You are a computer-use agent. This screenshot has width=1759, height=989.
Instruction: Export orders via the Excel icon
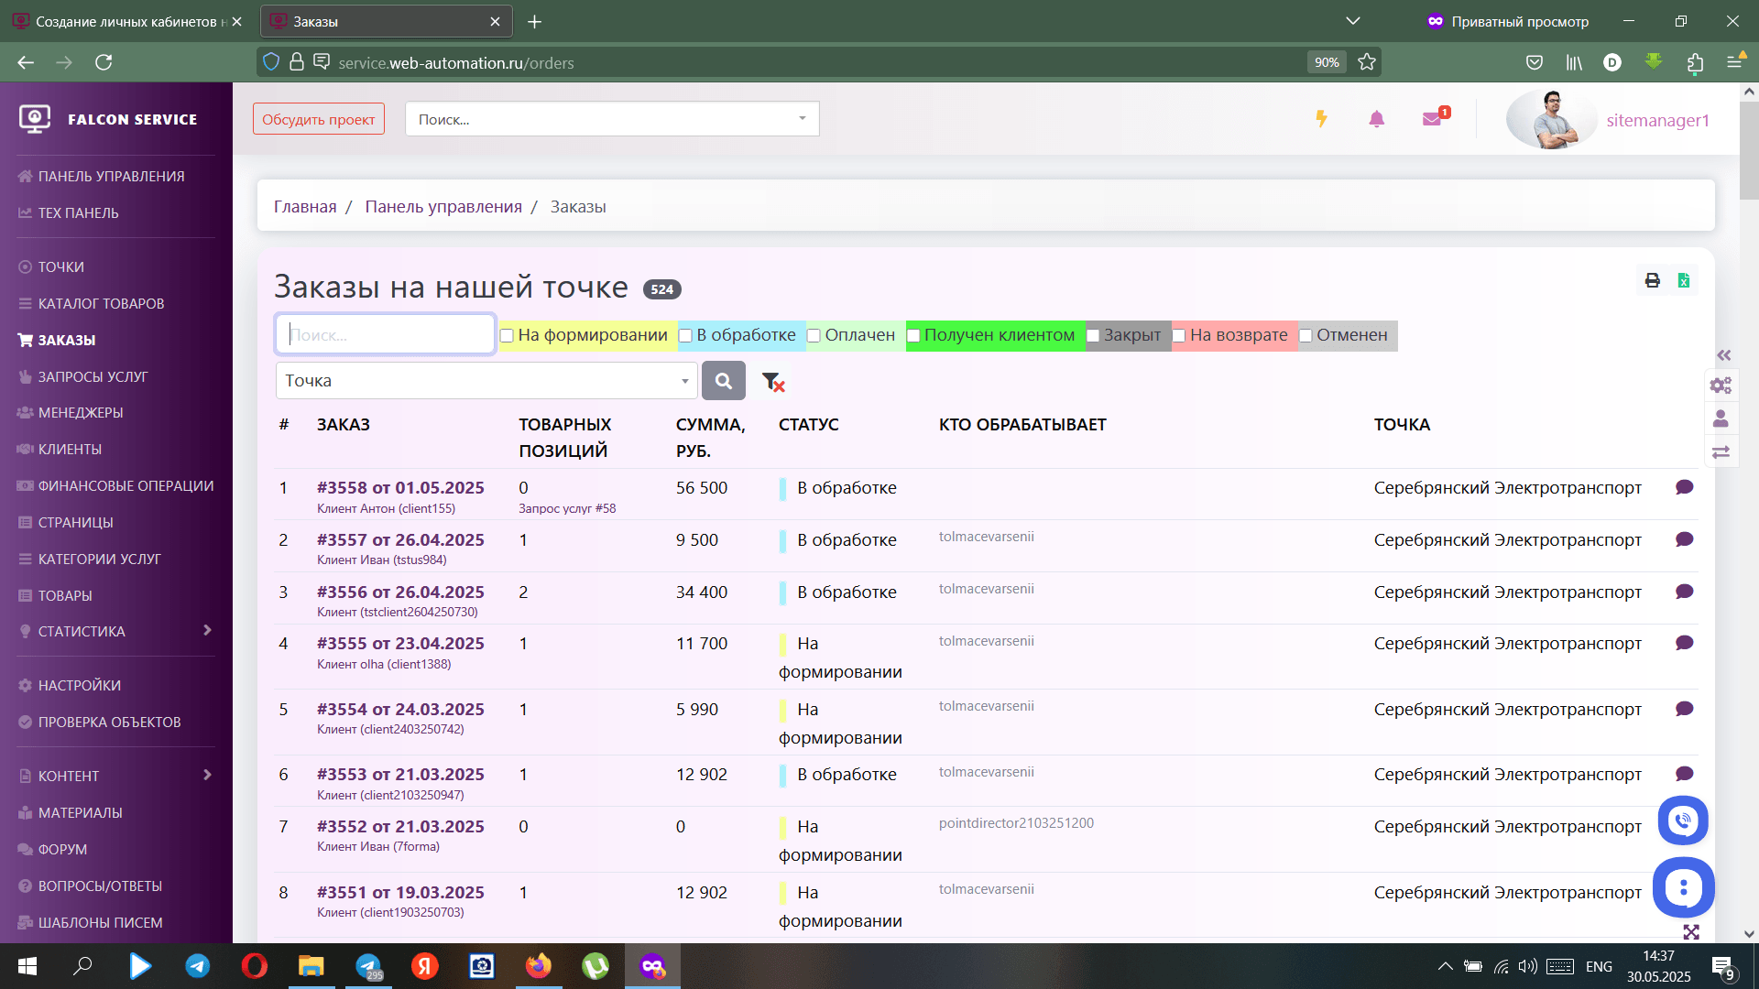[1684, 281]
